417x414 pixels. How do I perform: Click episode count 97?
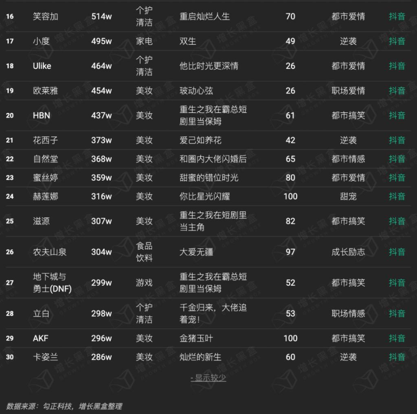pyautogui.click(x=290, y=252)
